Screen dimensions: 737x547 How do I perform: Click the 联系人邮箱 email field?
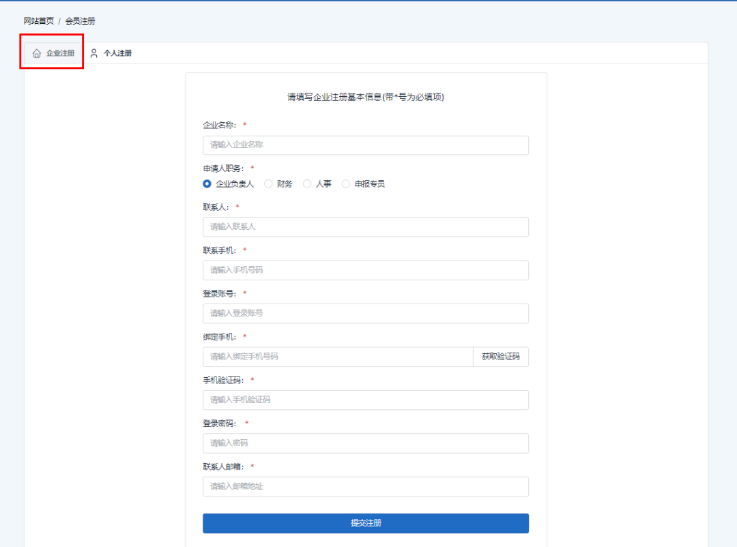(x=365, y=486)
